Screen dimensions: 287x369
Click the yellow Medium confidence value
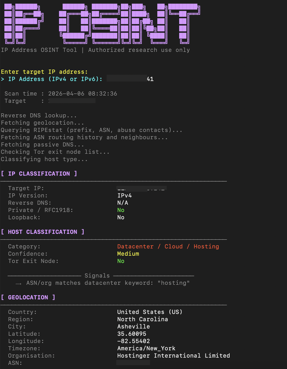click(128, 254)
